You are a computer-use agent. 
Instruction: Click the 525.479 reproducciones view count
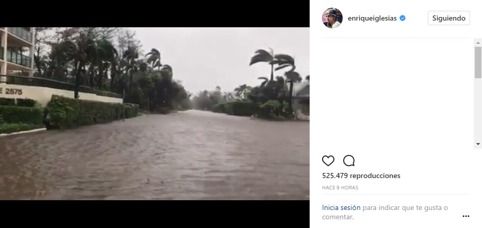pyautogui.click(x=361, y=176)
